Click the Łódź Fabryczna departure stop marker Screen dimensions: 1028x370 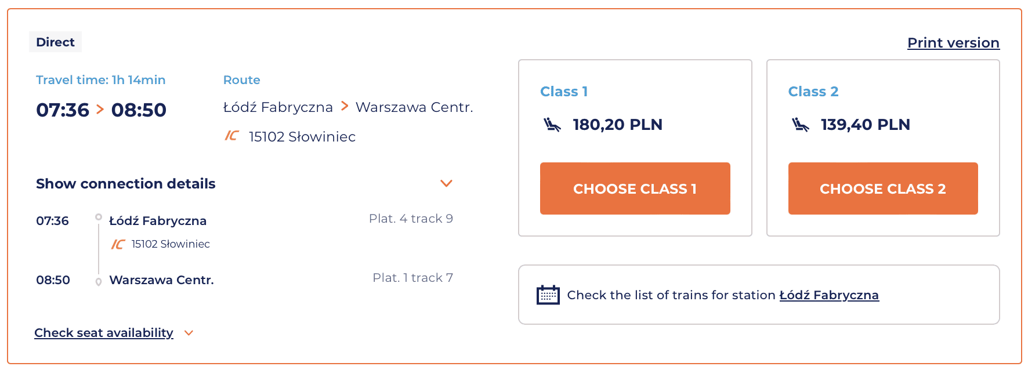click(99, 217)
